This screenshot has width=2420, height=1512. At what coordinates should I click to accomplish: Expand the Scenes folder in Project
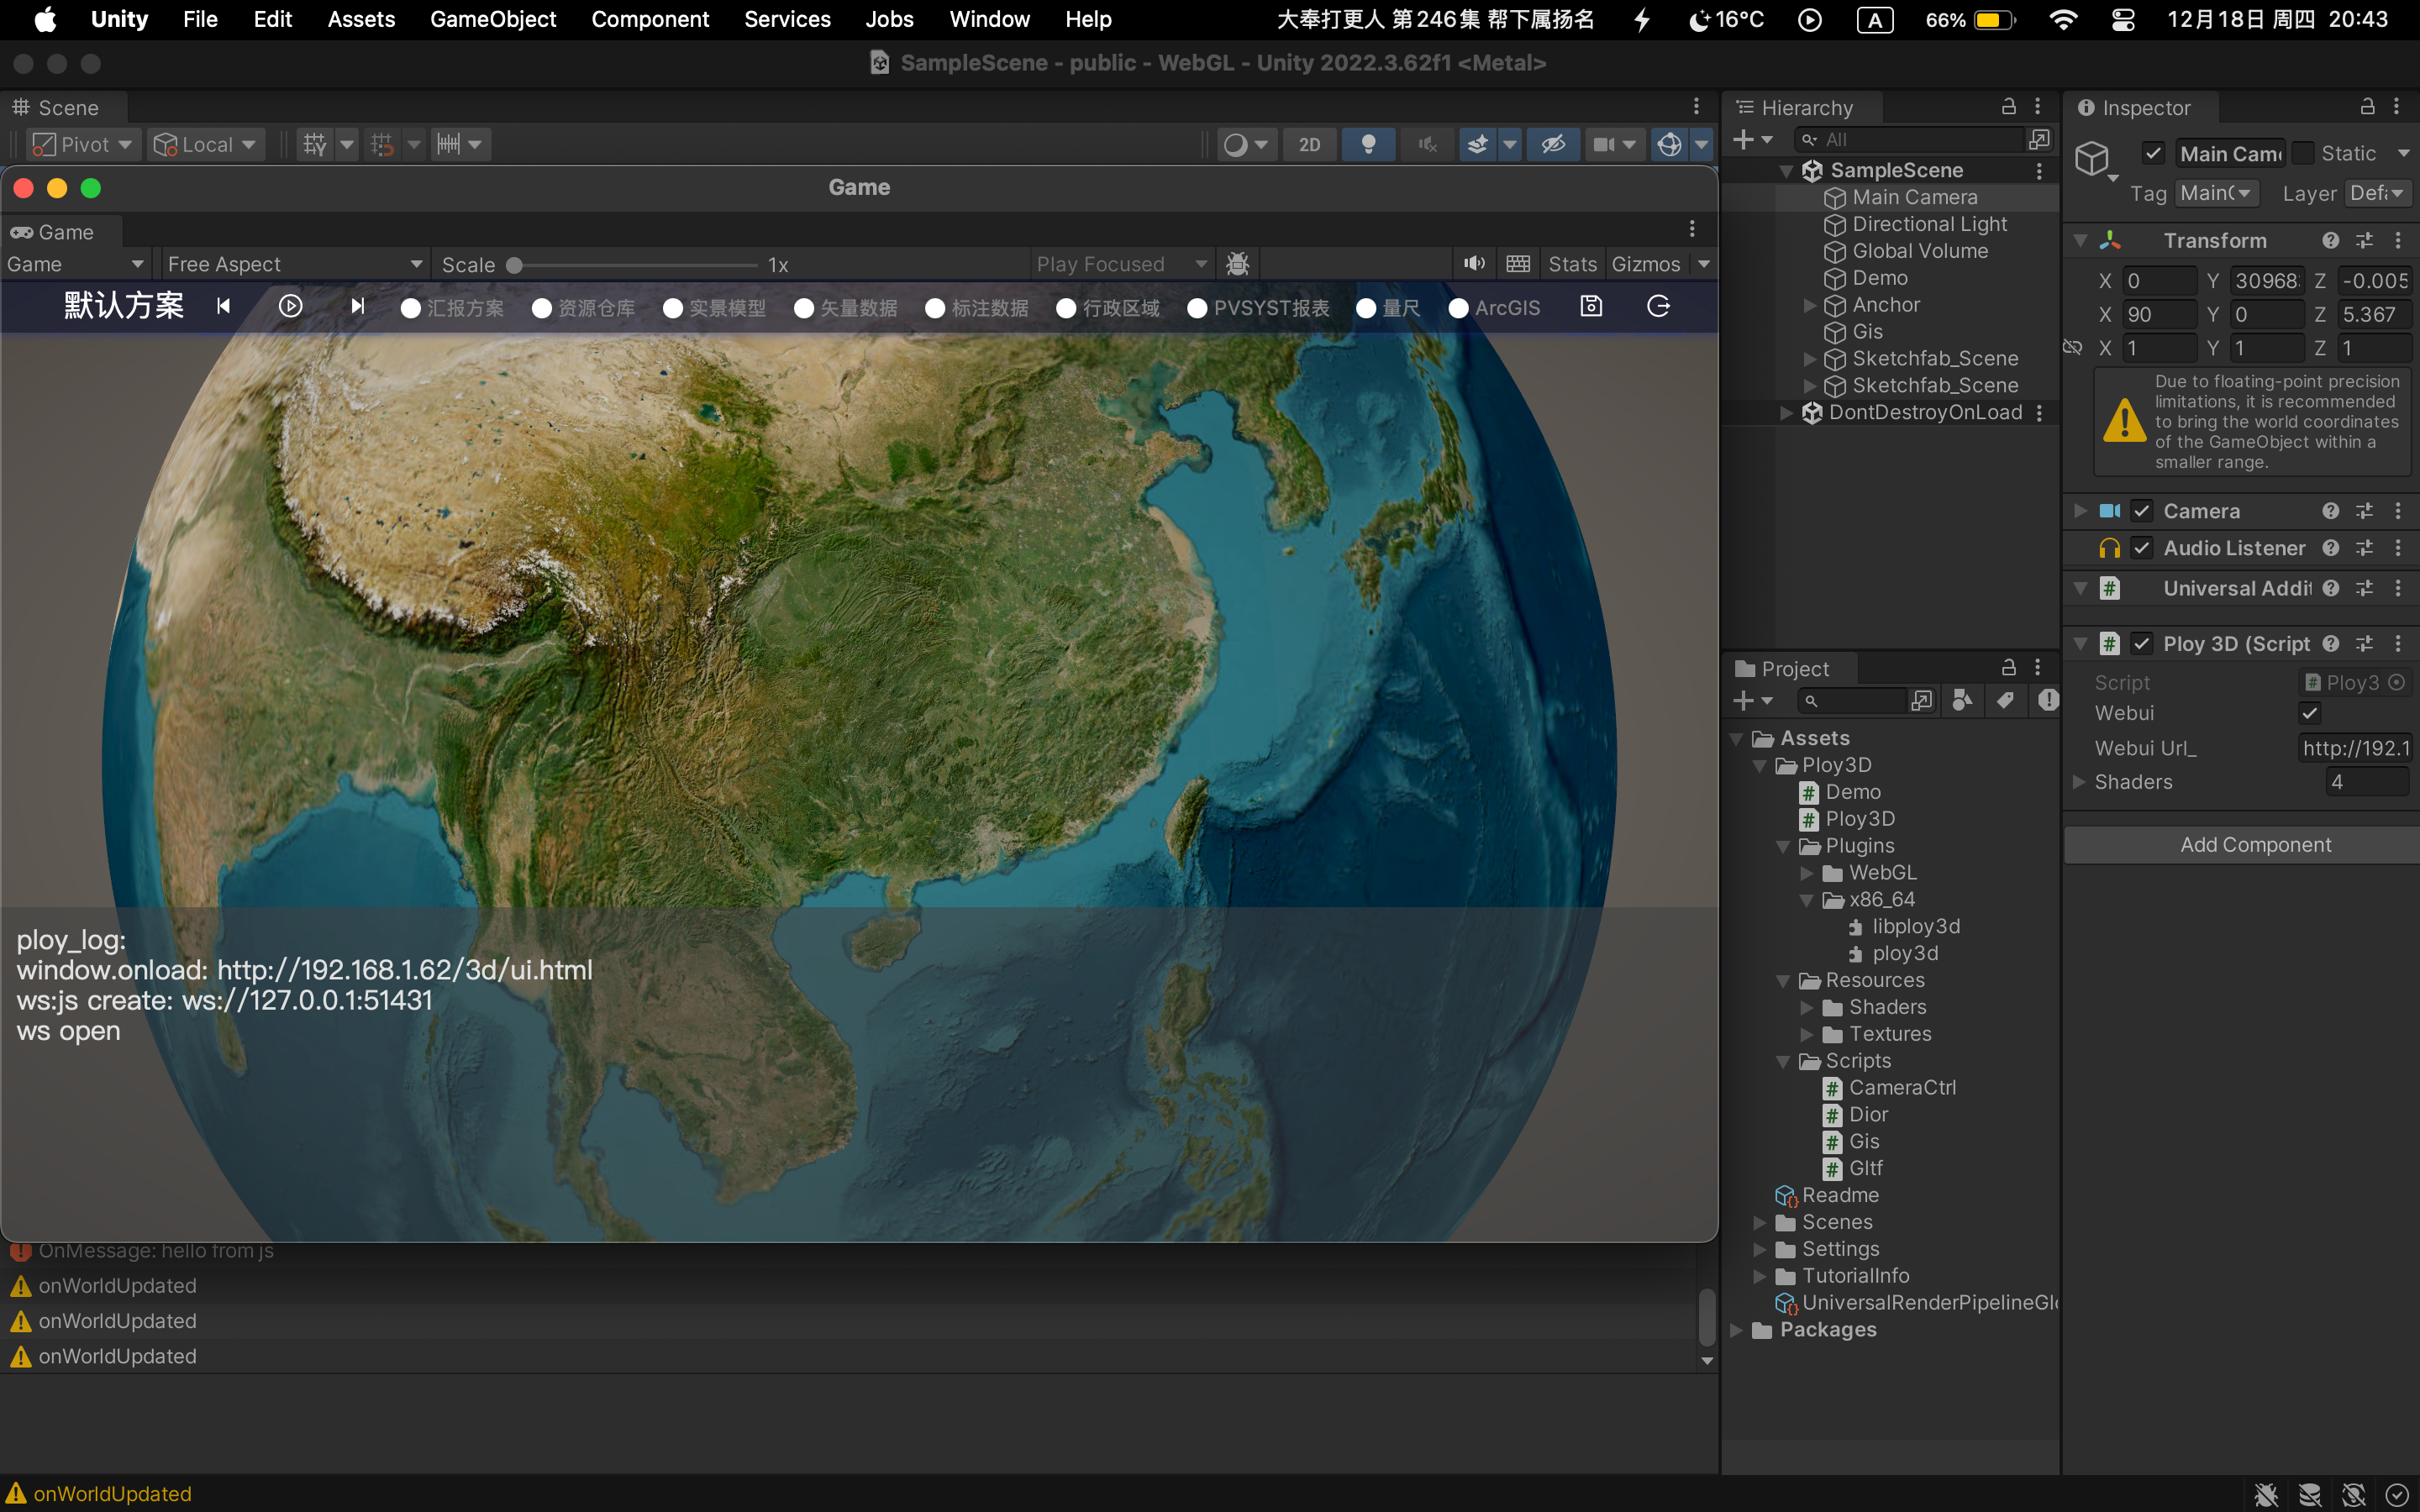pyautogui.click(x=1760, y=1222)
